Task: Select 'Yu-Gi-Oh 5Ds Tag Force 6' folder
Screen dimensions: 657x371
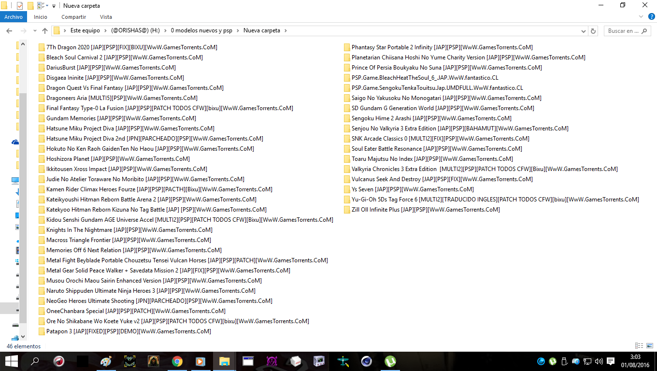Action: click(x=491, y=200)
